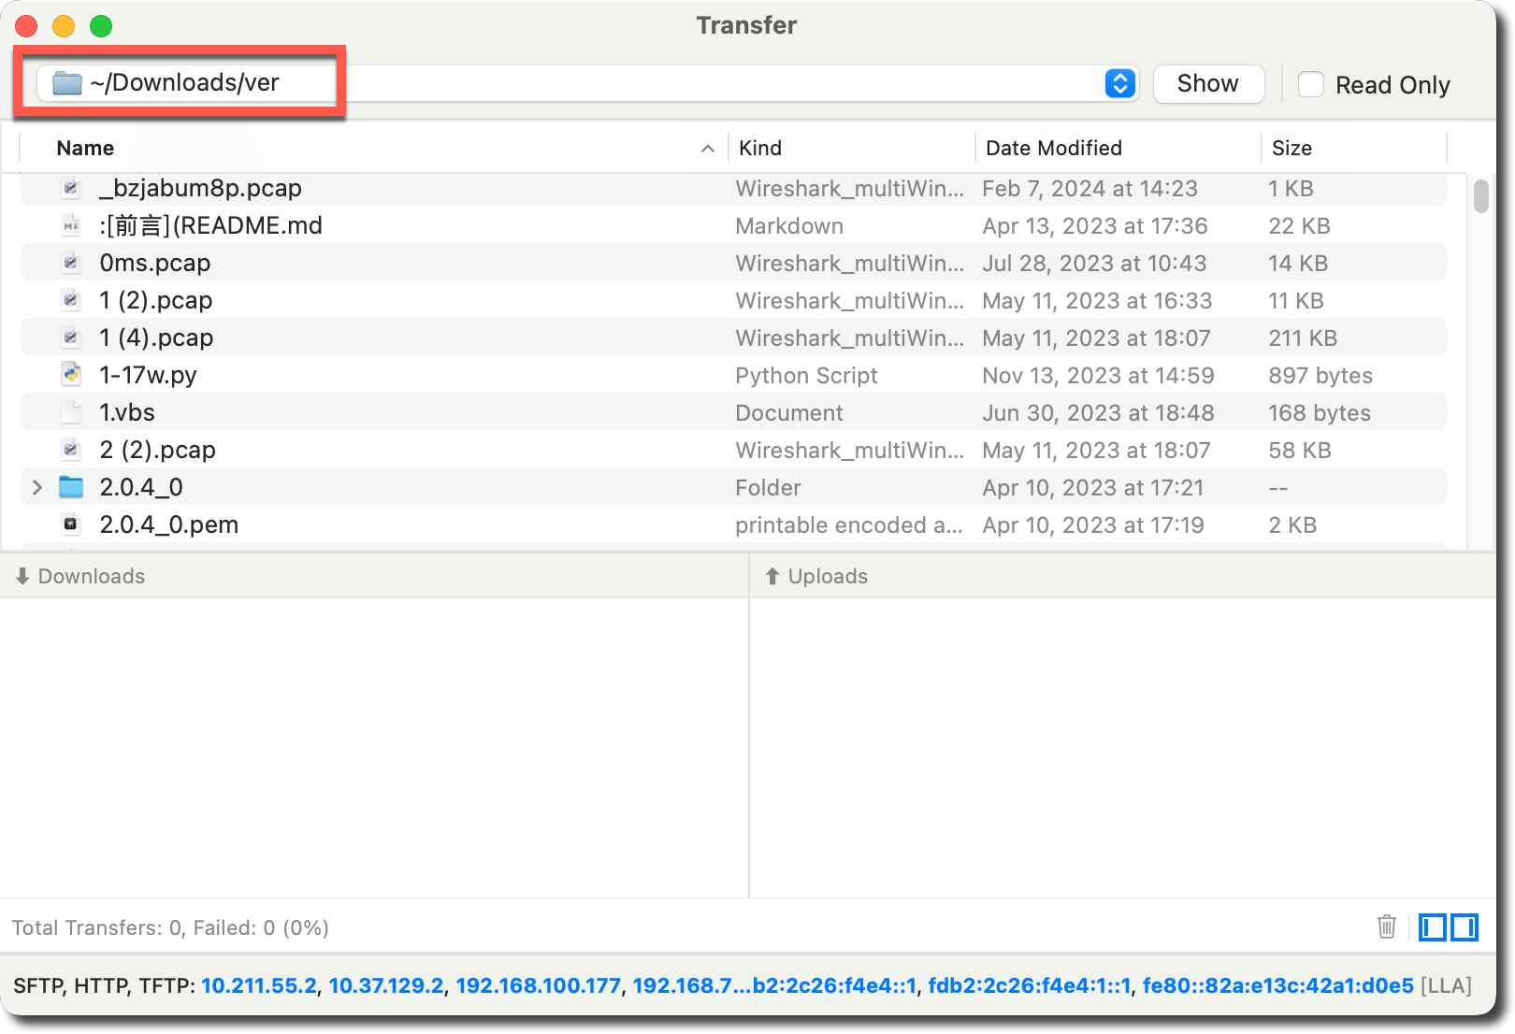
Task: Open the folder path dropdown arrows
Action: 1119,84
